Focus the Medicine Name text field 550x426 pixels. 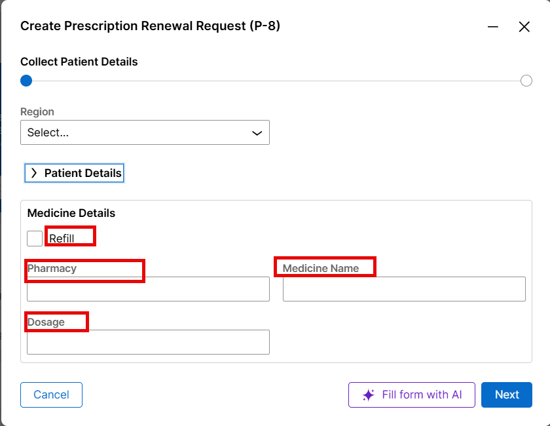coord(404,288)
